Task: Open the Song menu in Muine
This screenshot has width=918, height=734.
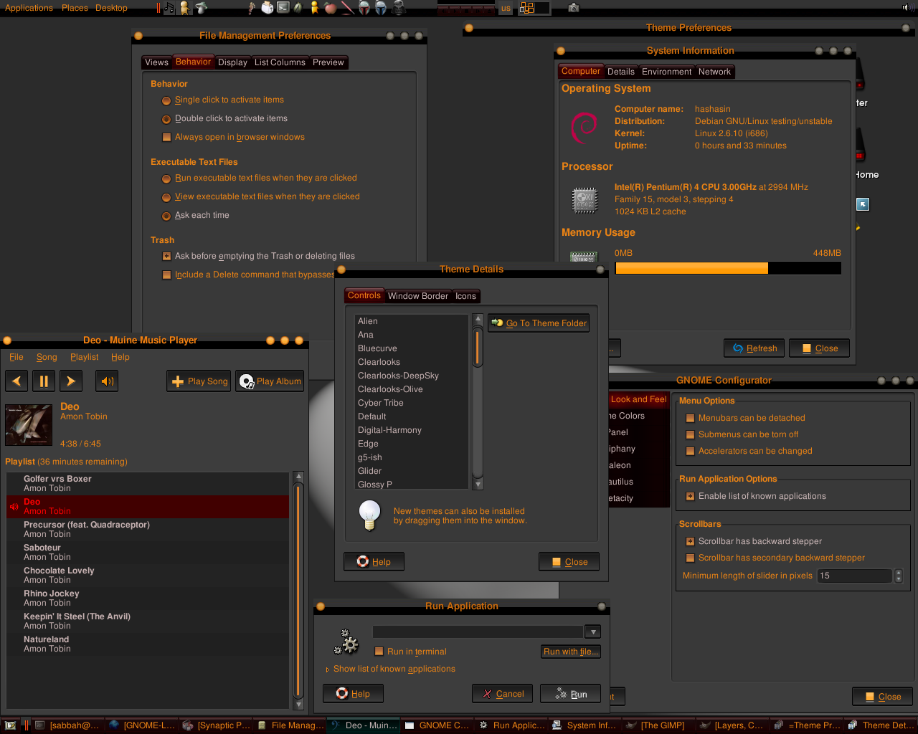Action: pyautogui.click(x=47, y=358)
